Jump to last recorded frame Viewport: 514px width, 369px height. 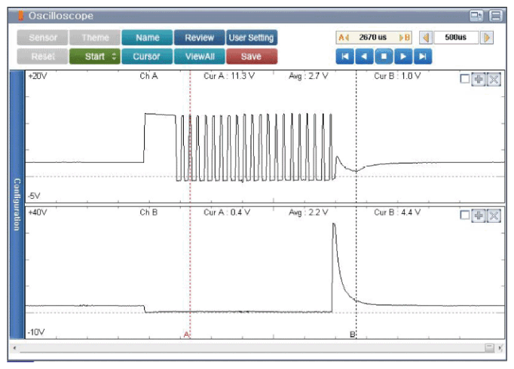[x=423, y=56]
